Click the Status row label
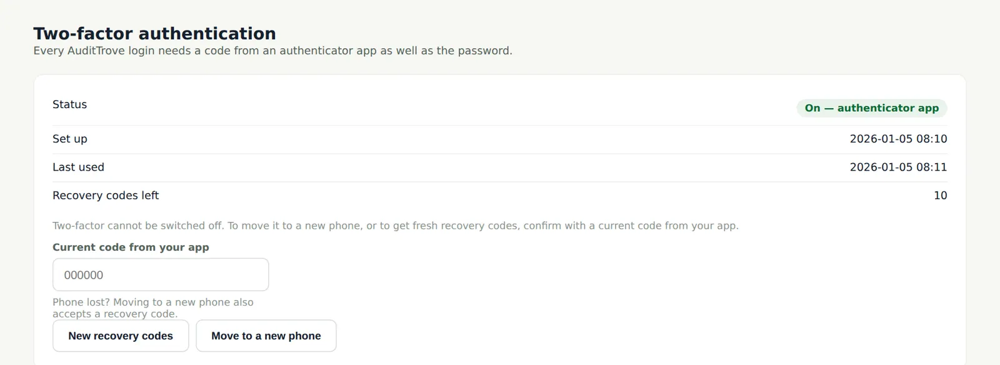The image size is (1000, 365). click(x=69, y=104)
